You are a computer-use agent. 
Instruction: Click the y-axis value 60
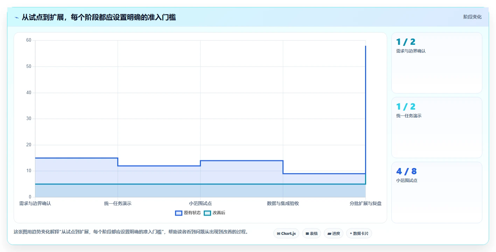[29, 40]
